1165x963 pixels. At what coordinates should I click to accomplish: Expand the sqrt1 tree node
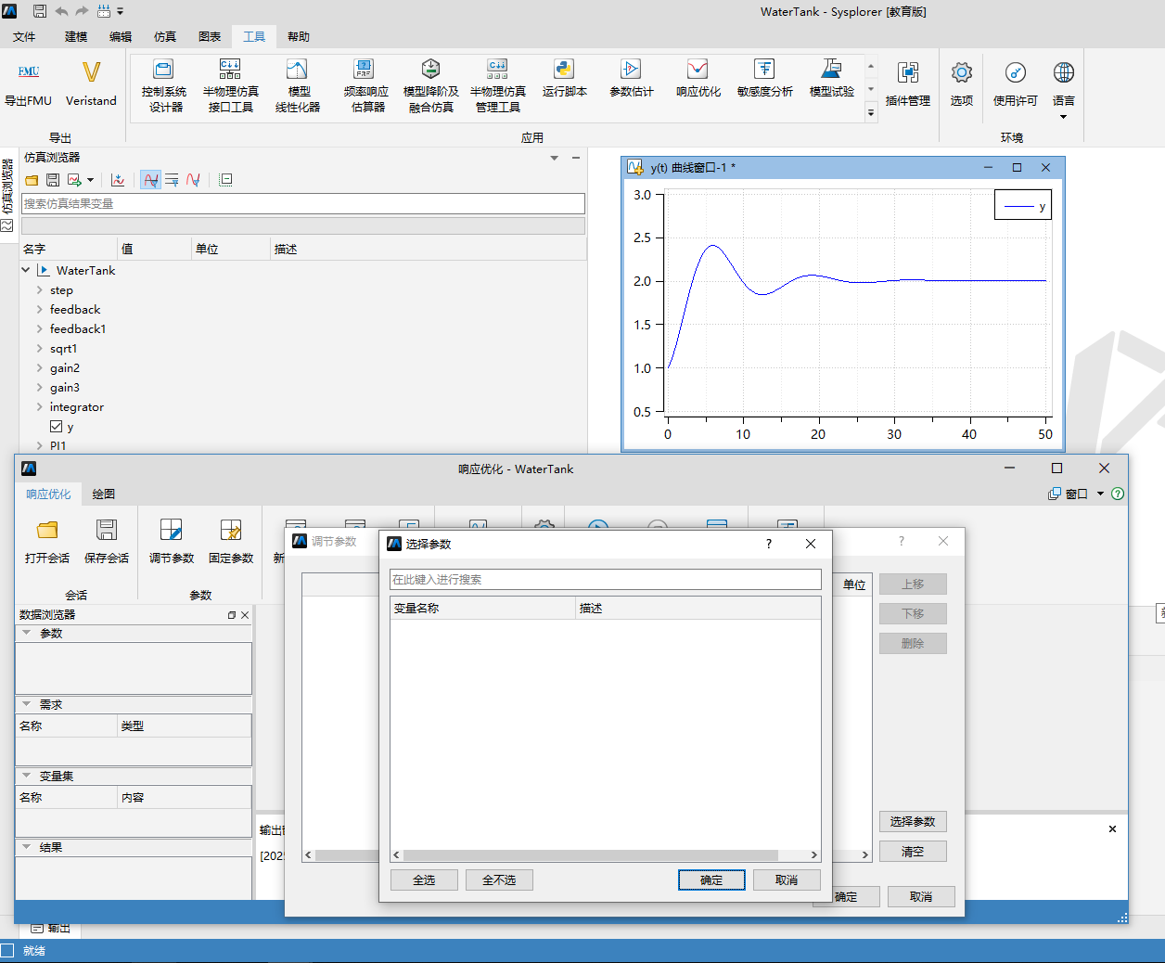[39, 349]
